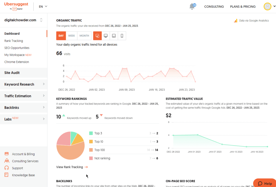Click the user profile avatar
This screenshot has height=187, width=276.
click(267, 6)
